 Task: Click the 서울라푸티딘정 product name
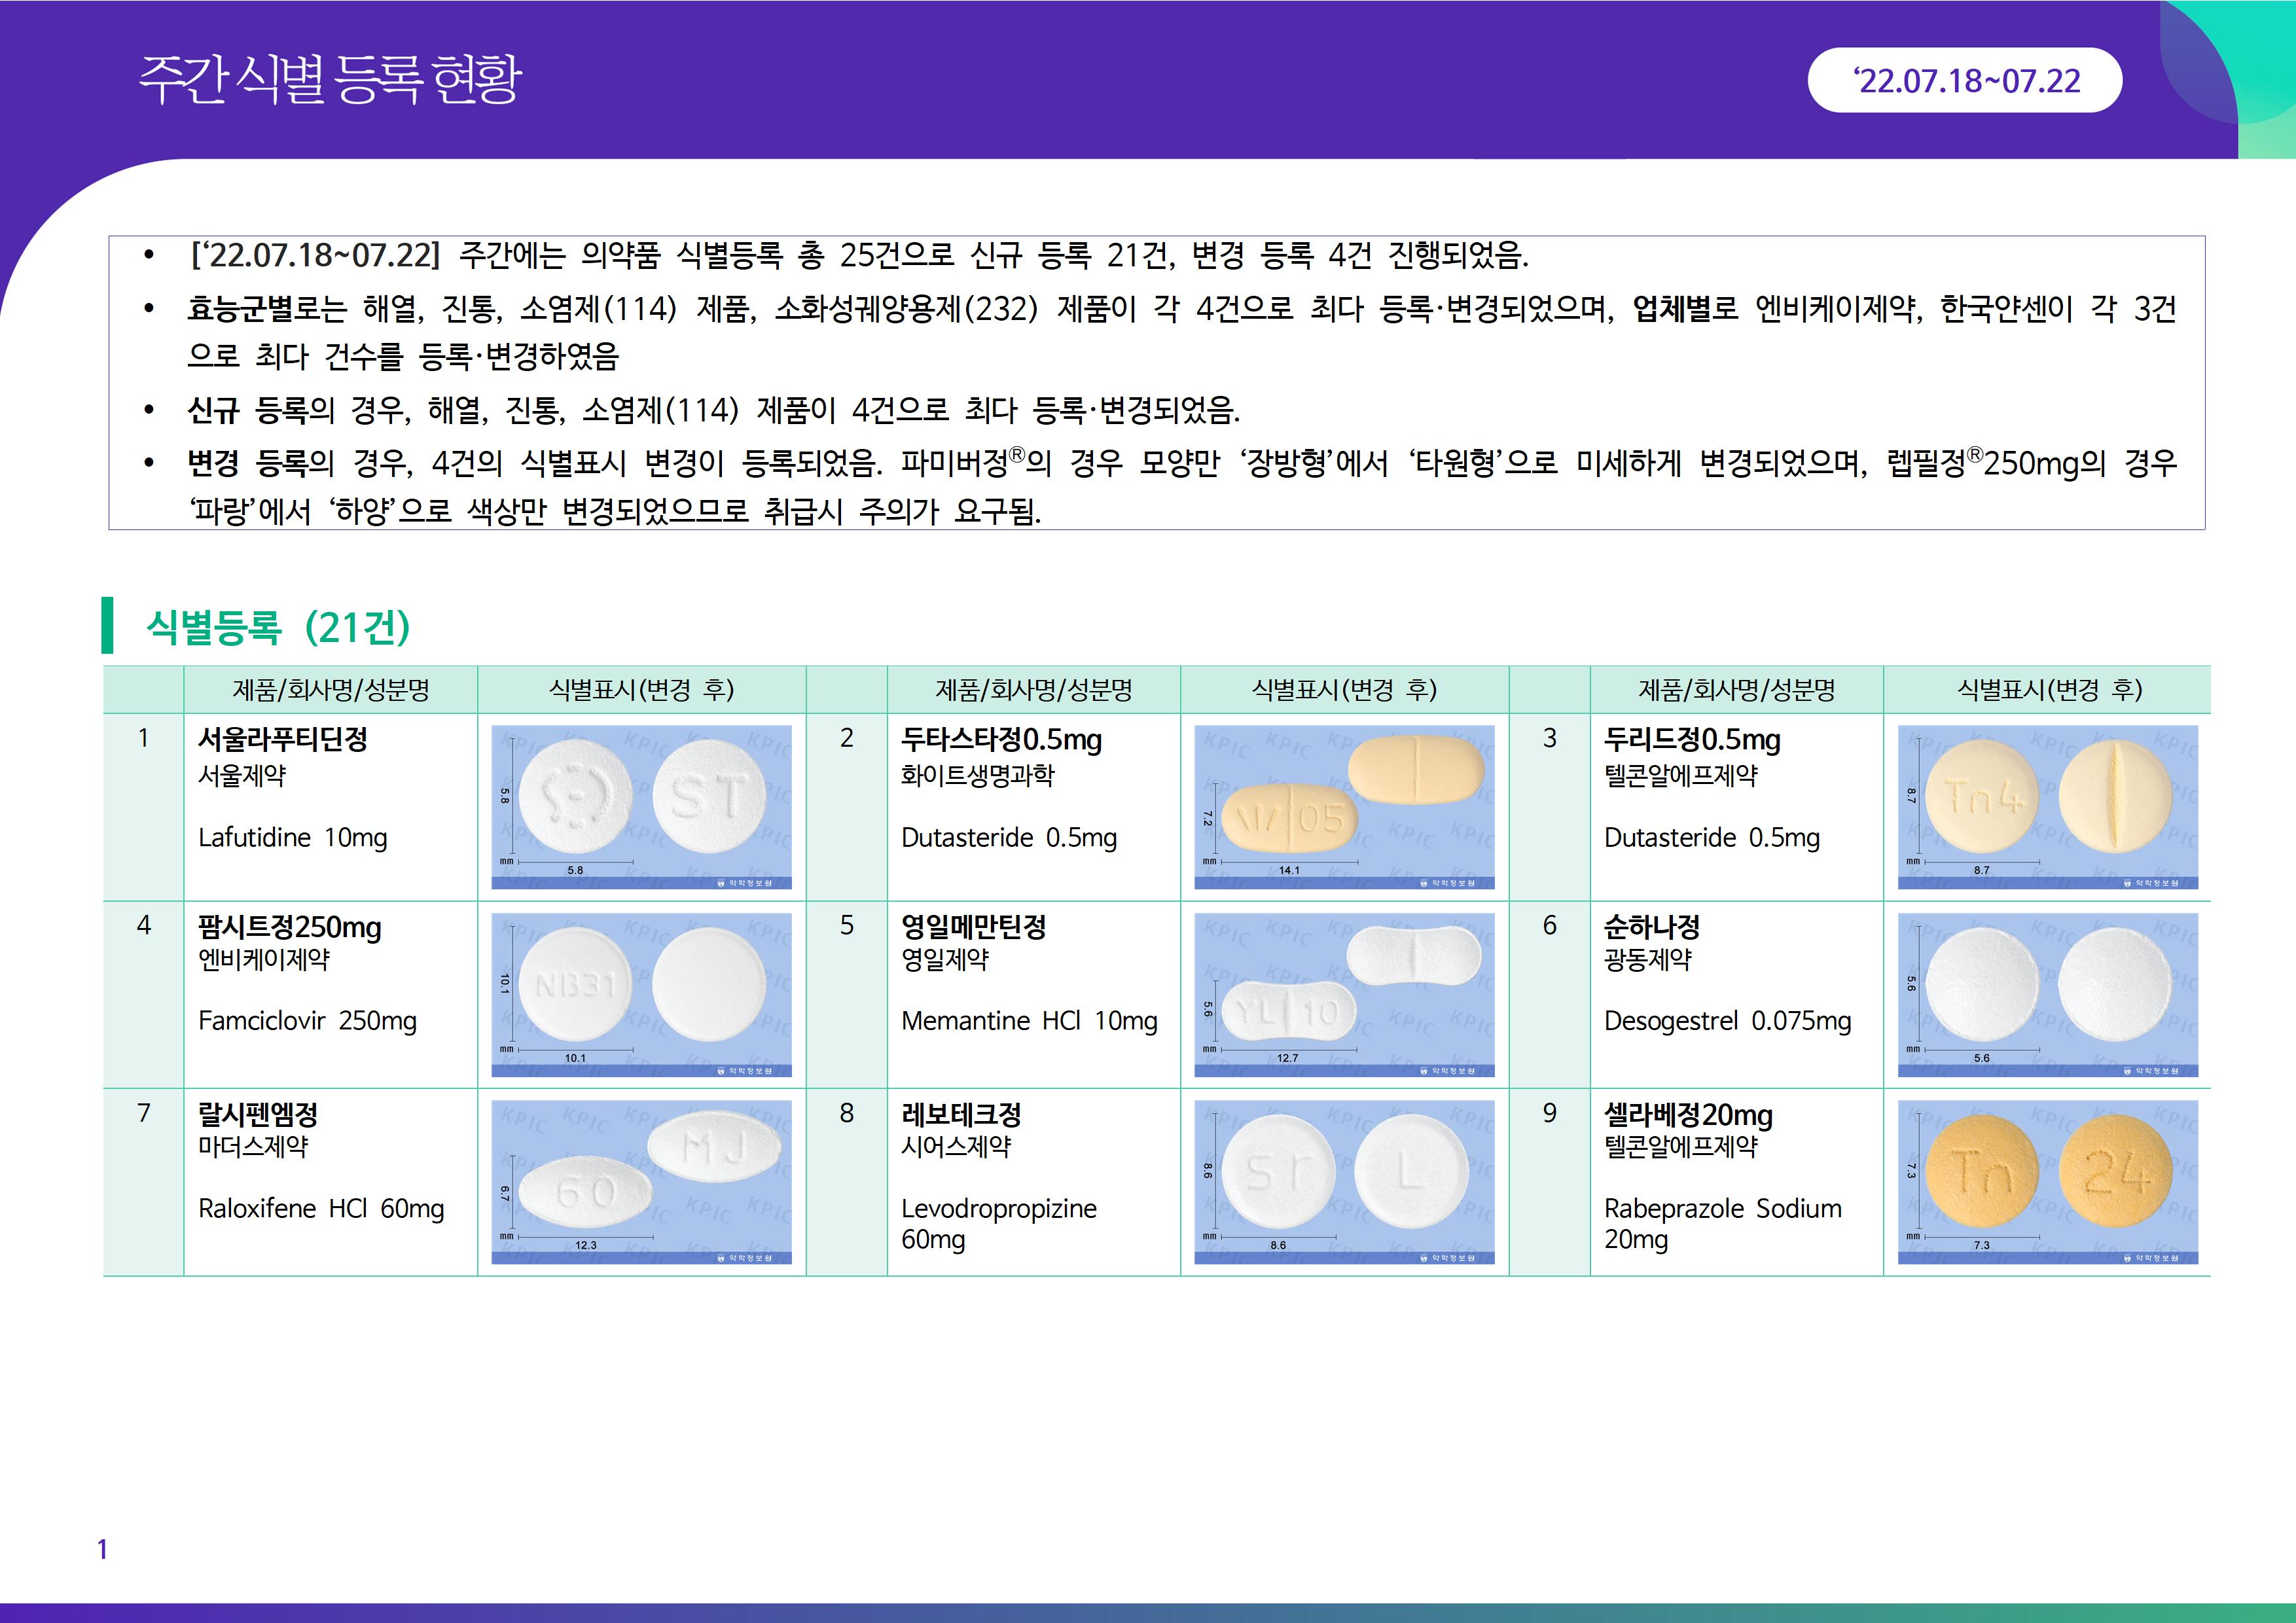coord(283,739)
